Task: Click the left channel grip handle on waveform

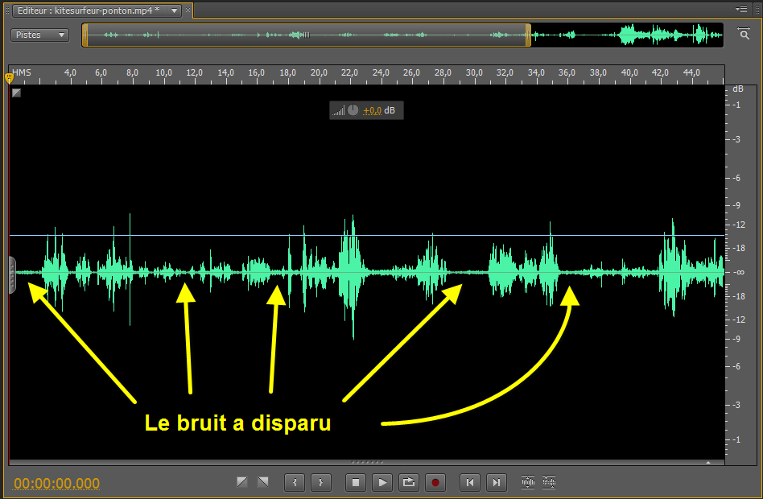Action: click(12, 275)
